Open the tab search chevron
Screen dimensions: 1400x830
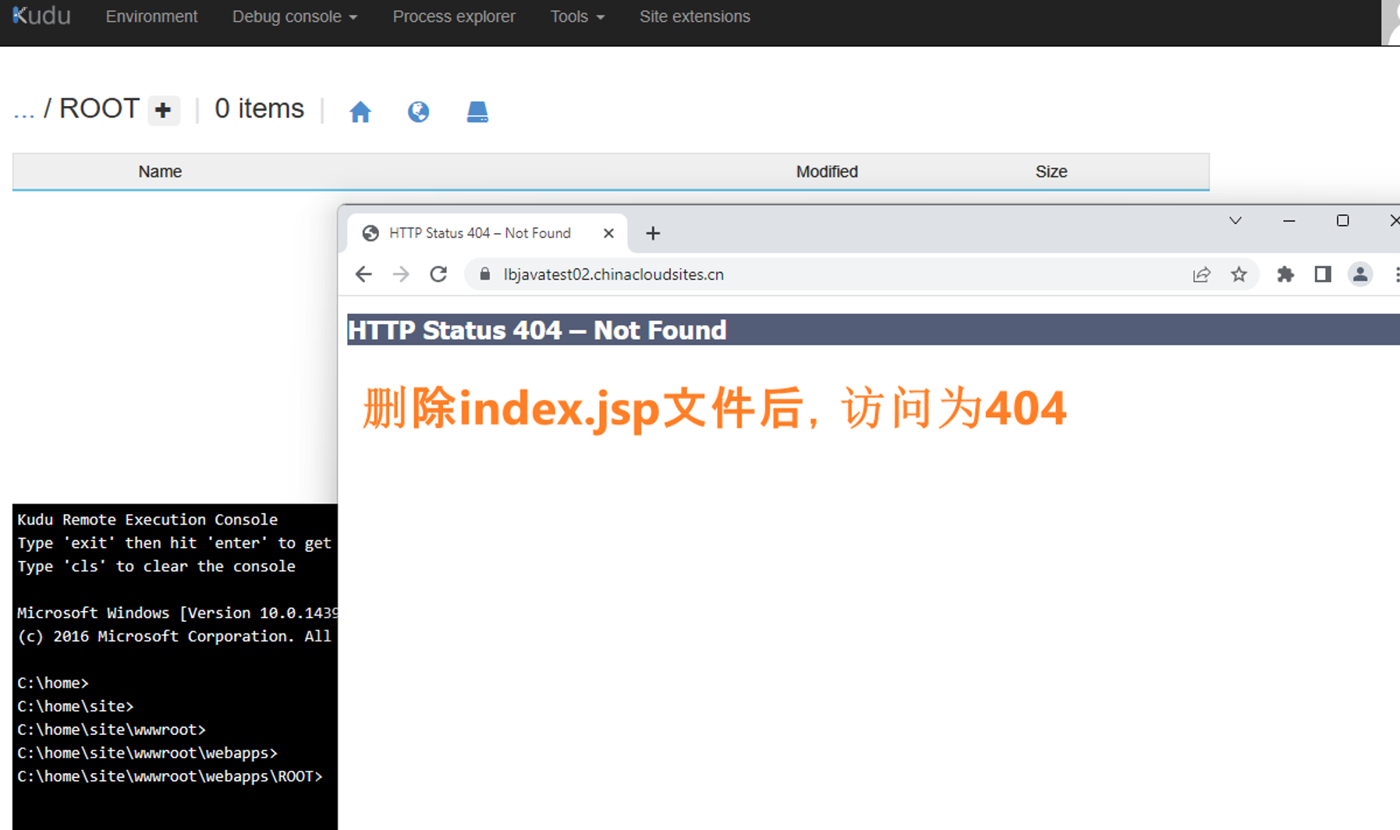(x=1235, y=221)
